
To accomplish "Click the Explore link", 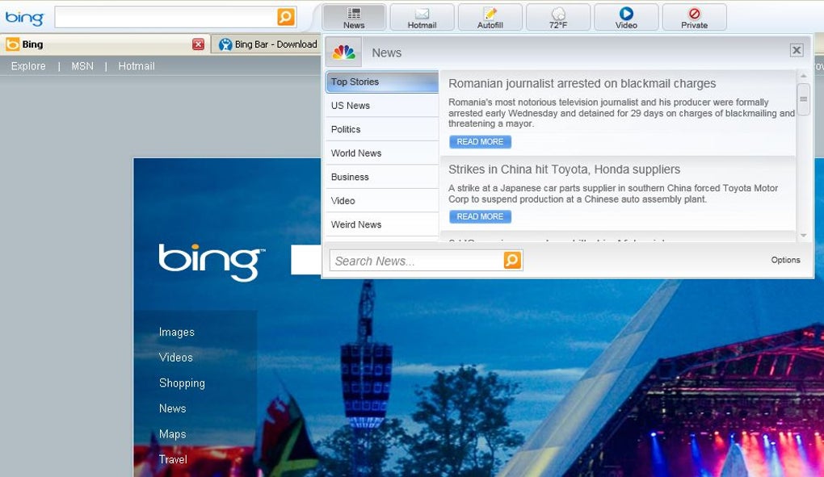I will (x=28, y=66).
